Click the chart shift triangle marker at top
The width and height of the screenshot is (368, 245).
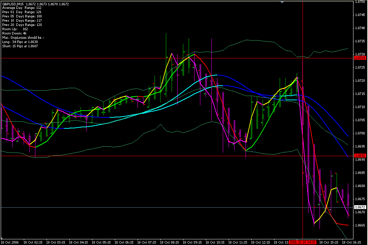pyautogui.click(x=282, y=2)
